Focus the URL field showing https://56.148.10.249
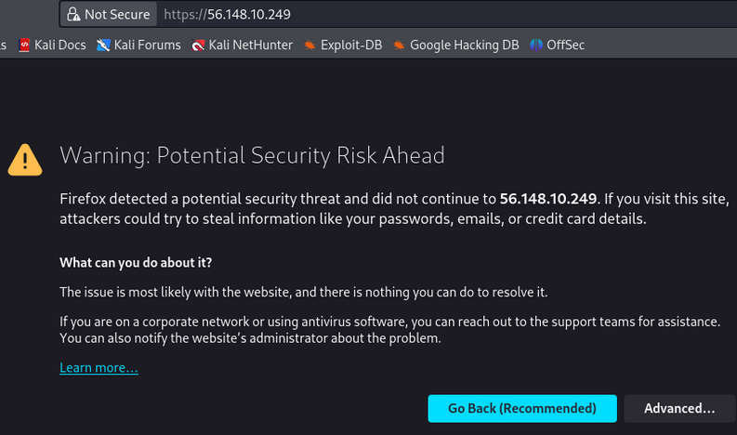The width and height of the screenshot is (737, 435). [446, 14]
